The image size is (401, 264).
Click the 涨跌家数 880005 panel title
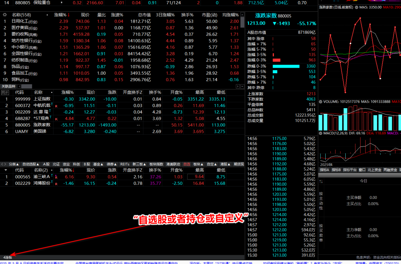pos(273,16)
